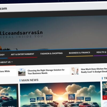Open the Art & Entertainment menu item

coord(22,54)
